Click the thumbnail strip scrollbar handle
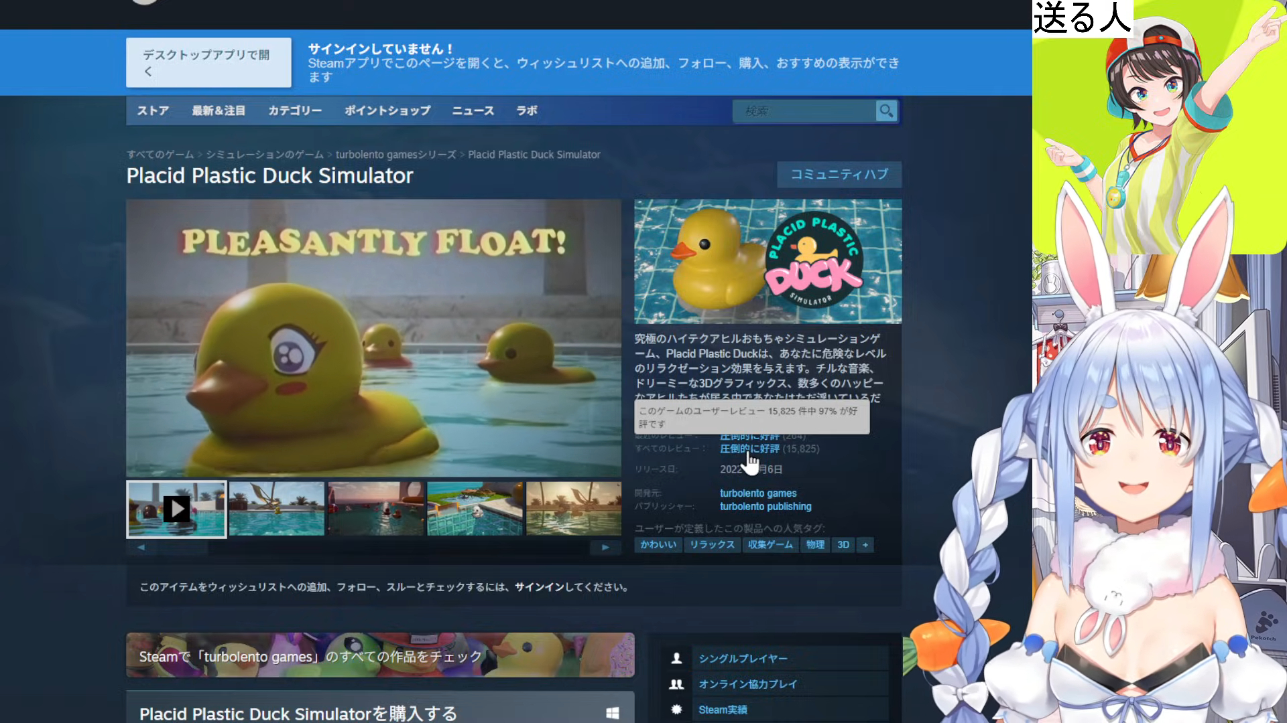This screenshot has height=723, width=1287. pos(180,547)
